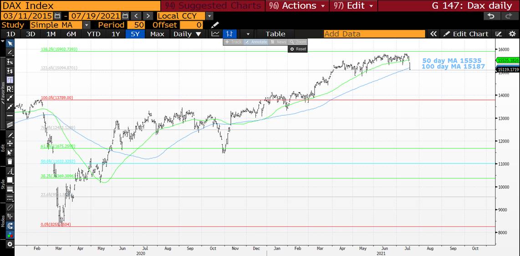Redo the chart action
Viewport: 520px width, 256px height.
click(509, 15)
